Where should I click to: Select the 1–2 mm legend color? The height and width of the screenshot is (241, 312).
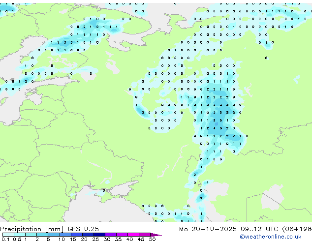point(31,235)
